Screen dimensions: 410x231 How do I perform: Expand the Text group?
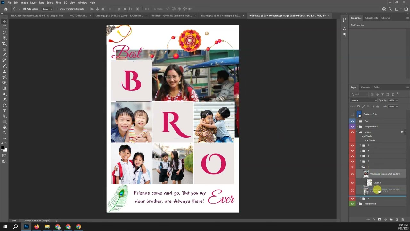357,121
